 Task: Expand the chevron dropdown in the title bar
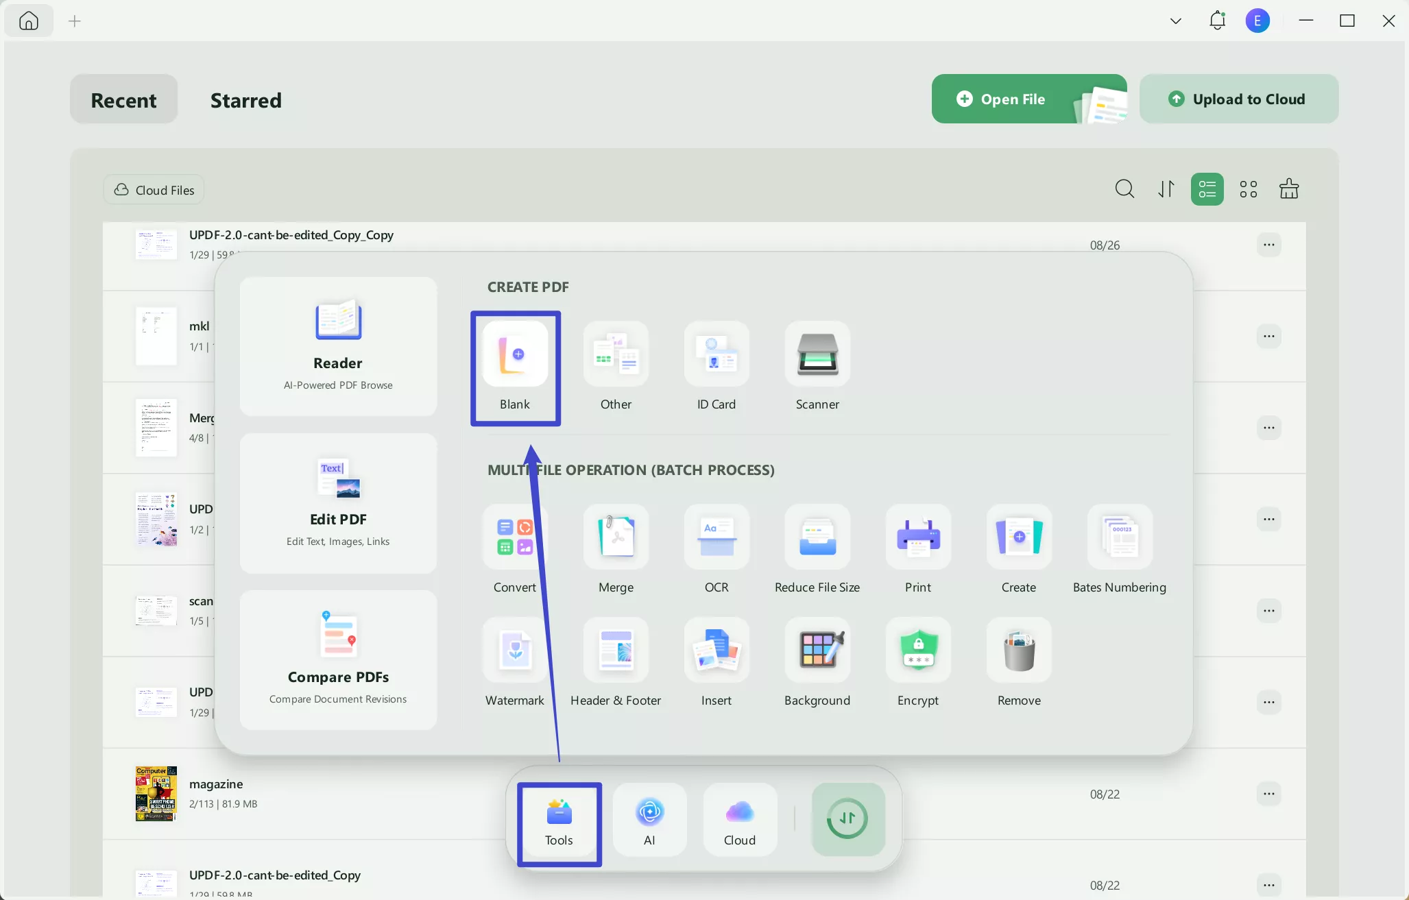(1175, 21)
